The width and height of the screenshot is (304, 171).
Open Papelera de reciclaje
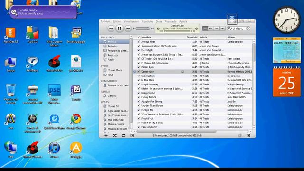(x=10, y=94)
